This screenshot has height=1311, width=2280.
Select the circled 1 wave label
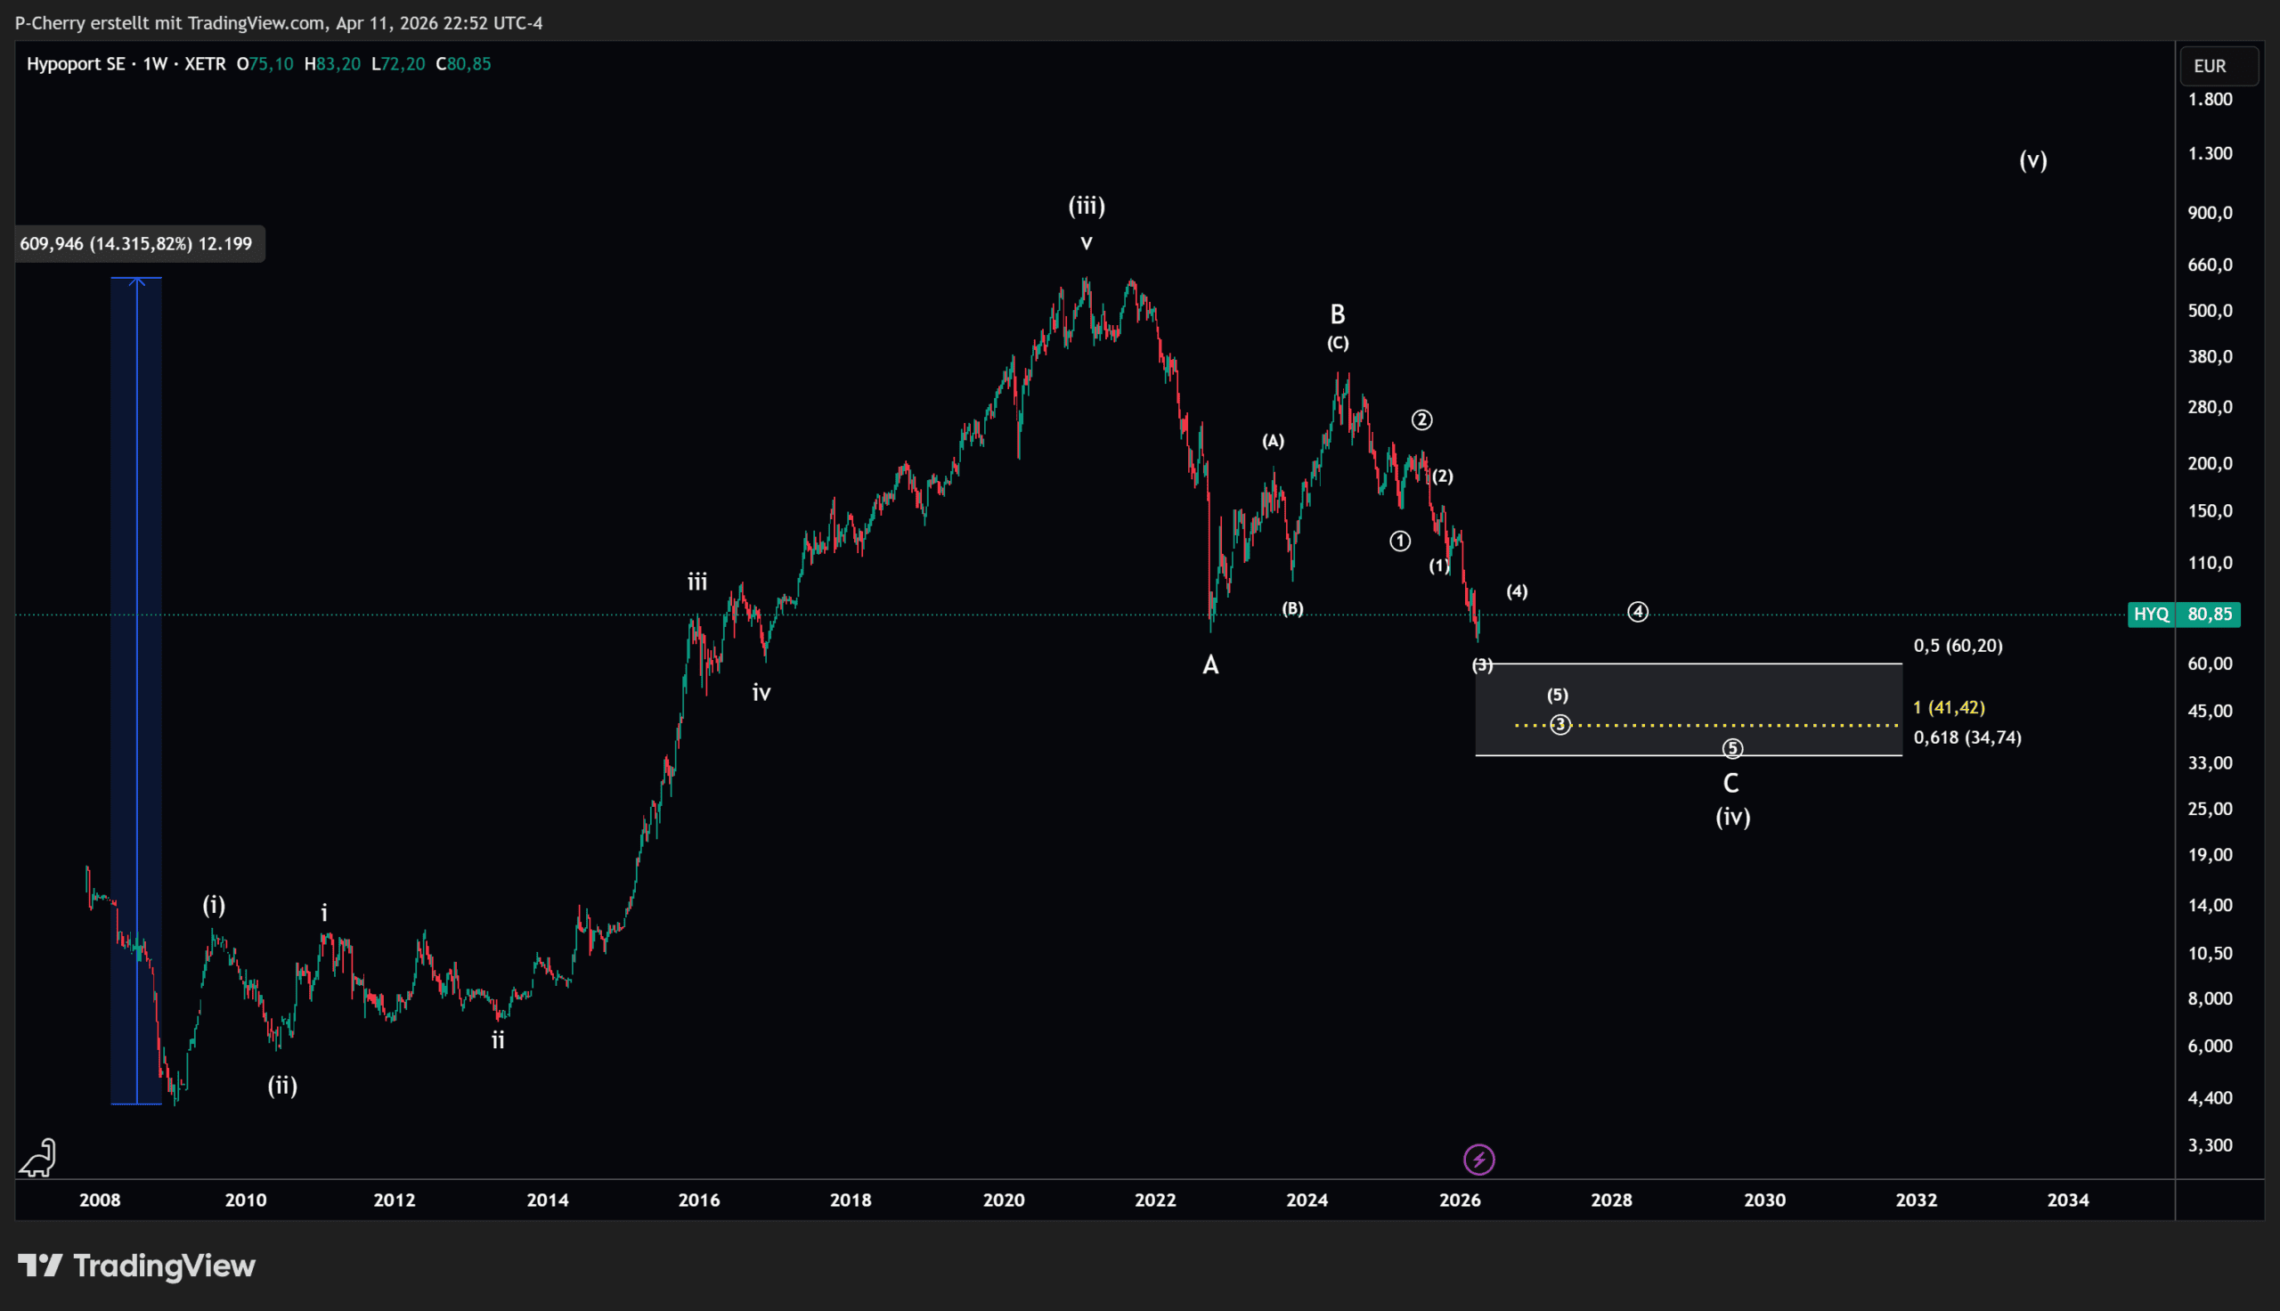(1400, 541)
